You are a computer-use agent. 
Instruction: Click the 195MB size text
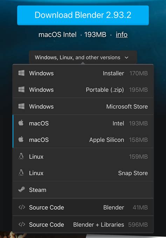[x=138, y=90]
